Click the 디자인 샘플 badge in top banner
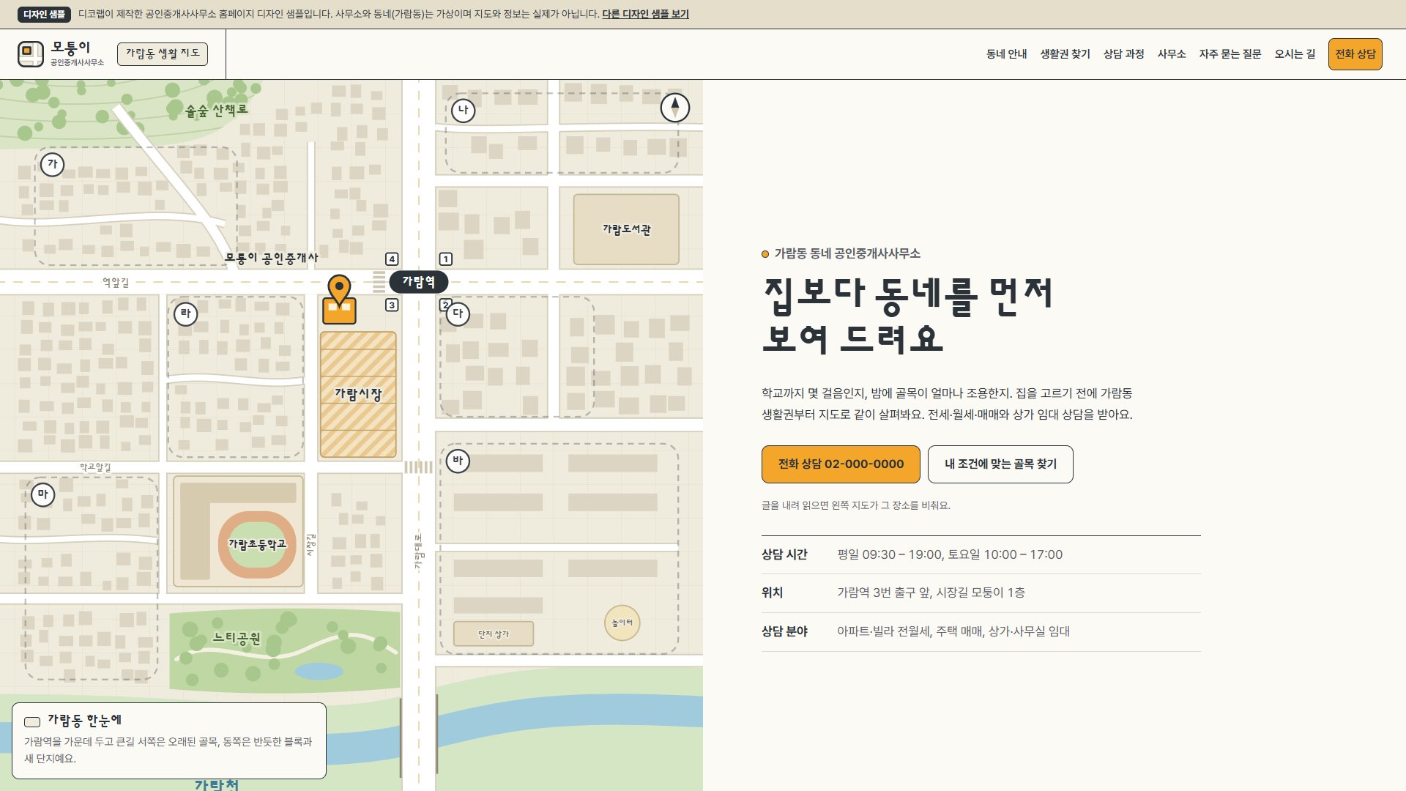Screen dimensions: 1406x791 click(x=44, y=14)
